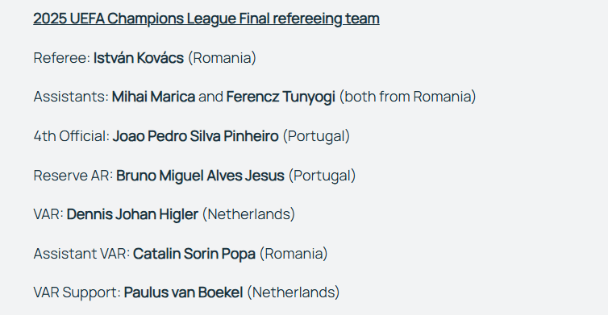Click the Assistant VAR: label
Screen dimensions: 608x315
point(81,254)
